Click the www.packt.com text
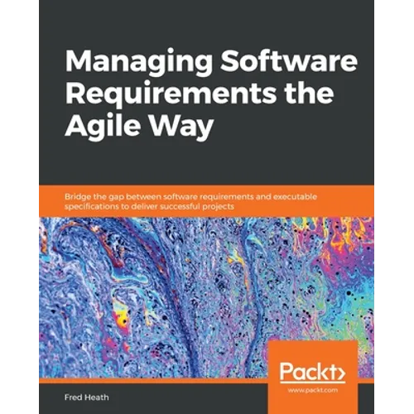 (x=313, y=390)
